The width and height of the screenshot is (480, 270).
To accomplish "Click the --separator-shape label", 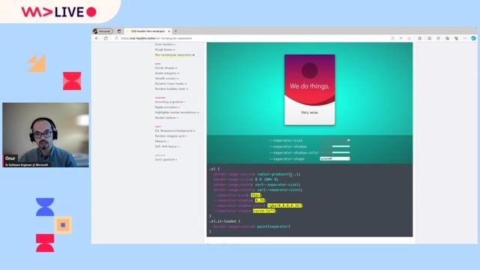I will click(x=286, y=159).
